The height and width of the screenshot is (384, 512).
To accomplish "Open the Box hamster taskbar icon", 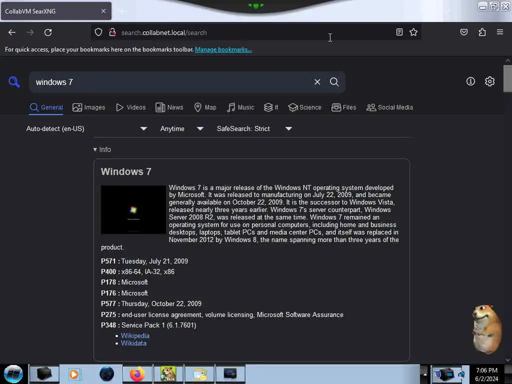I will point(168,374).
